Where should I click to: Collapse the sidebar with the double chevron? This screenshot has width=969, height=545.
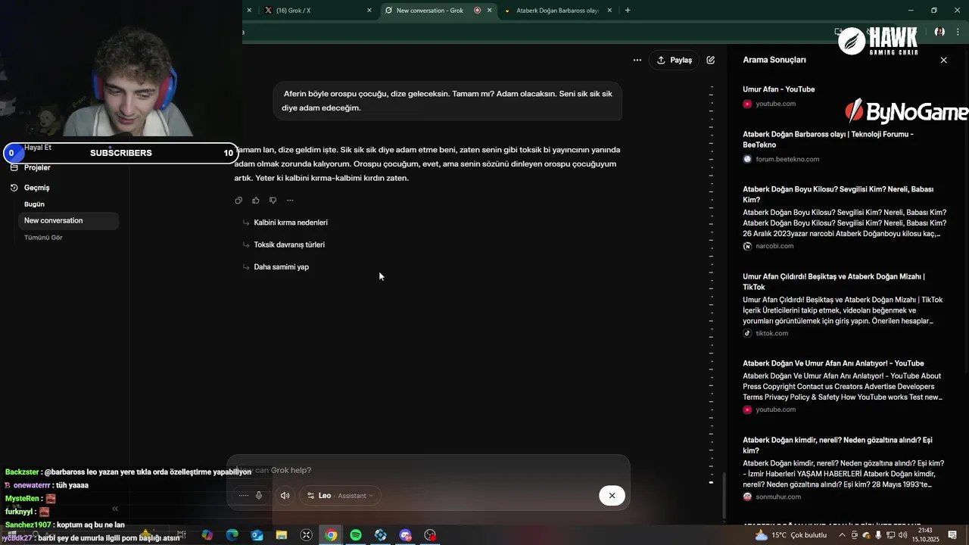point(115,509)
